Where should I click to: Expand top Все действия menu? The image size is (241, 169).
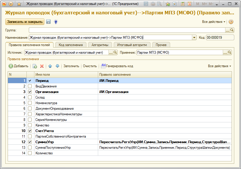pyautogui.click(x=214, y=22)
